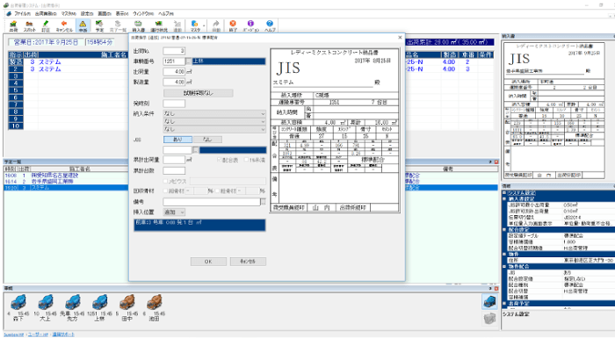Screen dimensions: 615x338
Task: Click the スポット toolbar icon
Action: pyautogui.click(x=29, y=25)
